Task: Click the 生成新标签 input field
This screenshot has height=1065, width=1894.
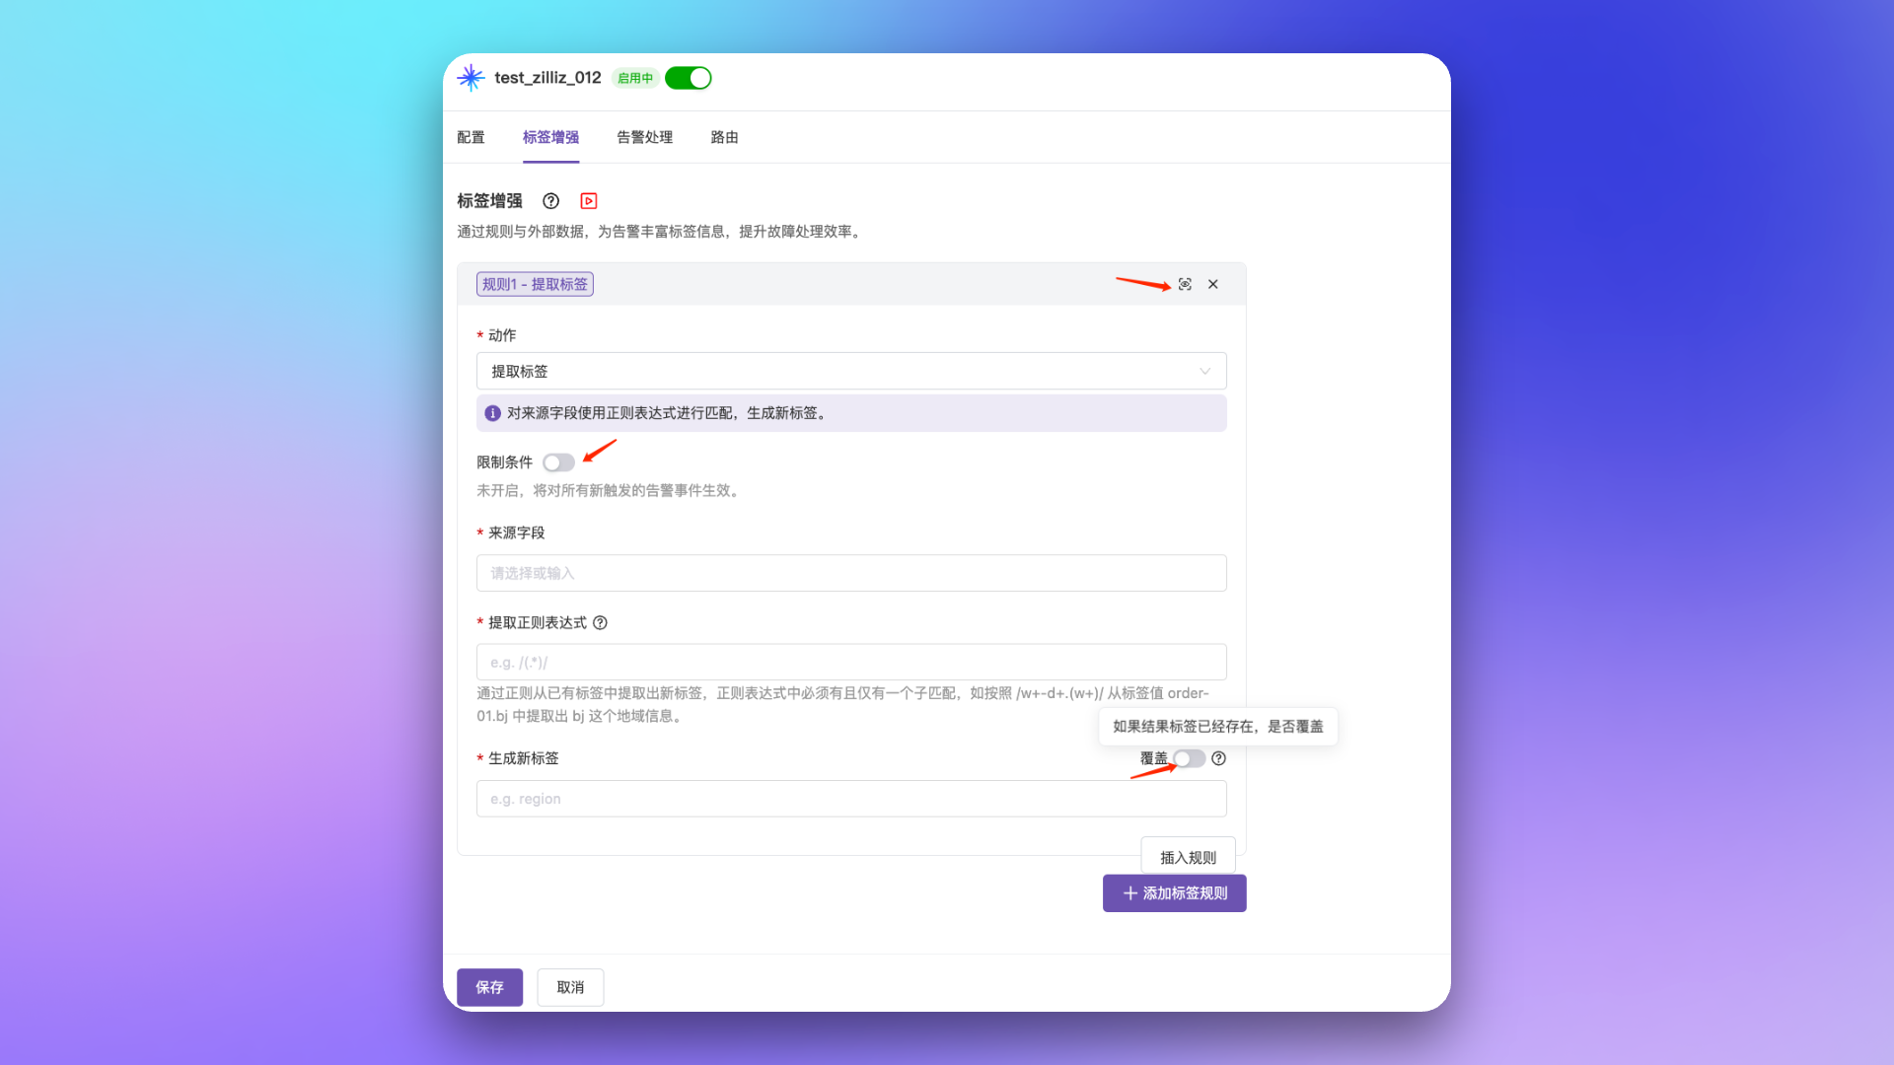Action: point(850,799)
